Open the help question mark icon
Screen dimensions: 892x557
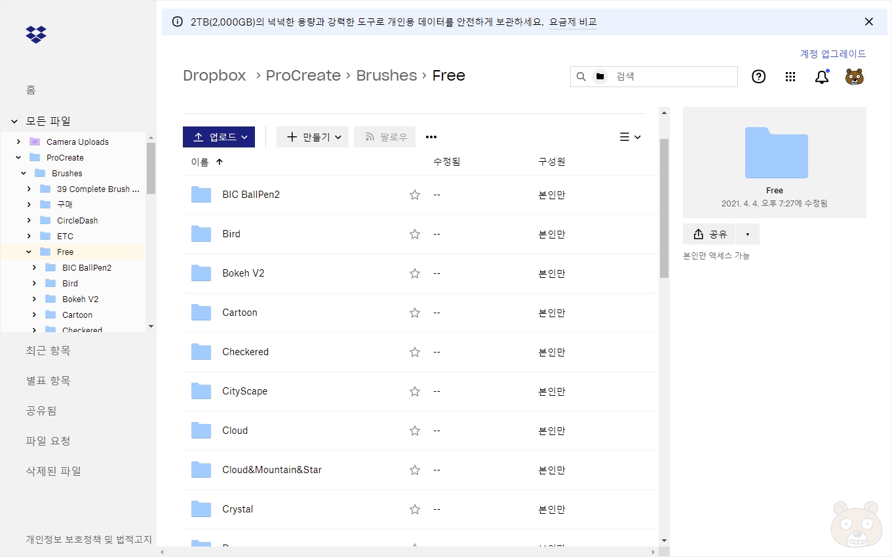point(758,77)
